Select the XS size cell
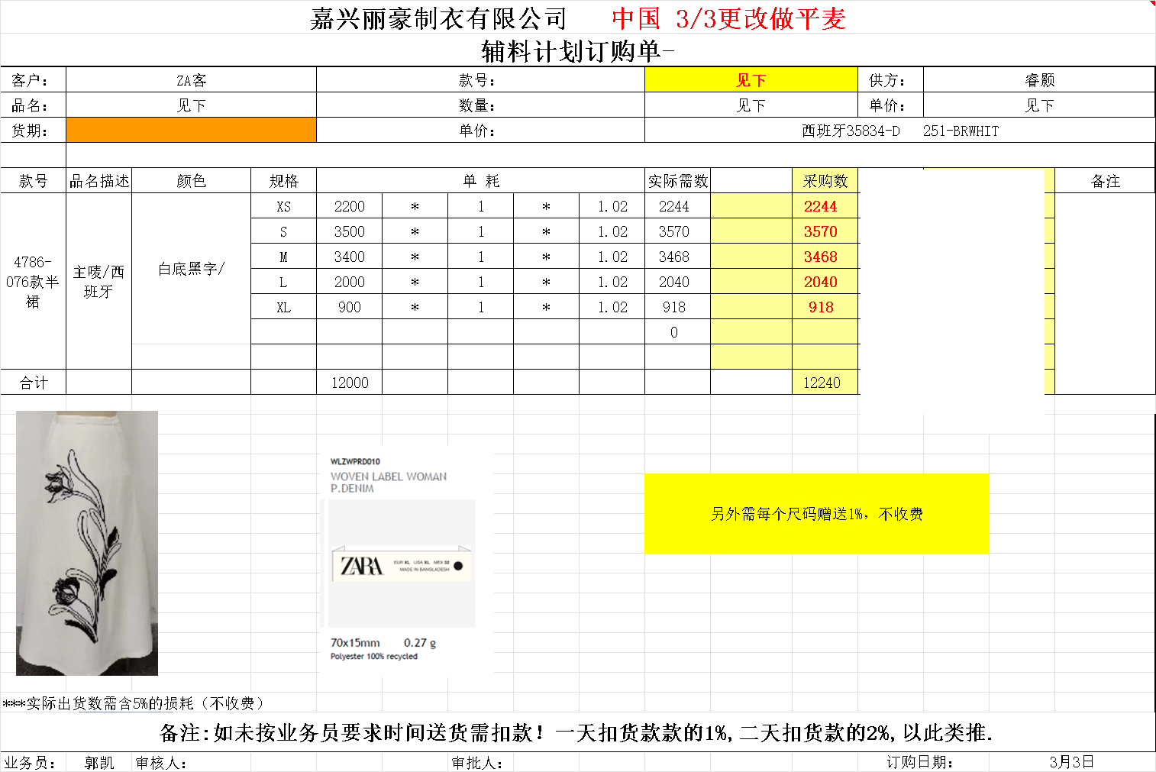The image size is (1156, 772). 283,206
